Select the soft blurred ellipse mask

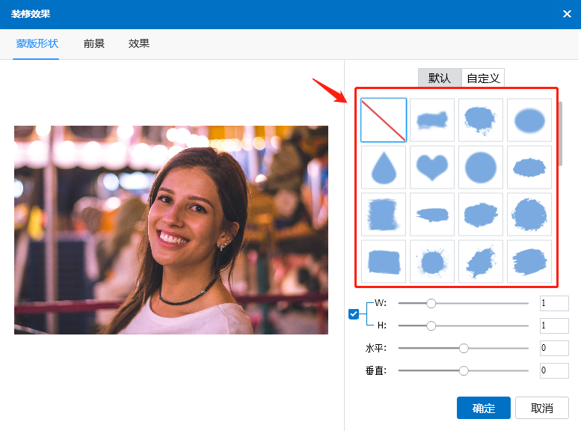pos(529,120)
